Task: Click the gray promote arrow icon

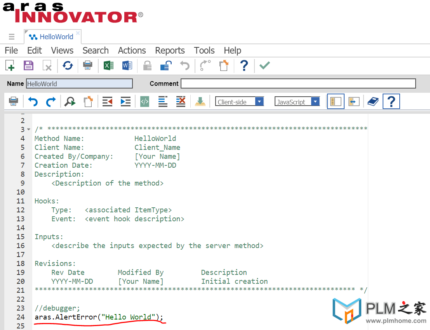Action: 205,66
